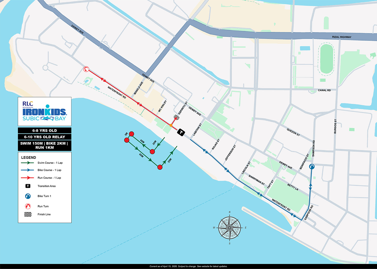Select the 6-10 YRS OLD RELAY banner

click(x=45, y=137)
